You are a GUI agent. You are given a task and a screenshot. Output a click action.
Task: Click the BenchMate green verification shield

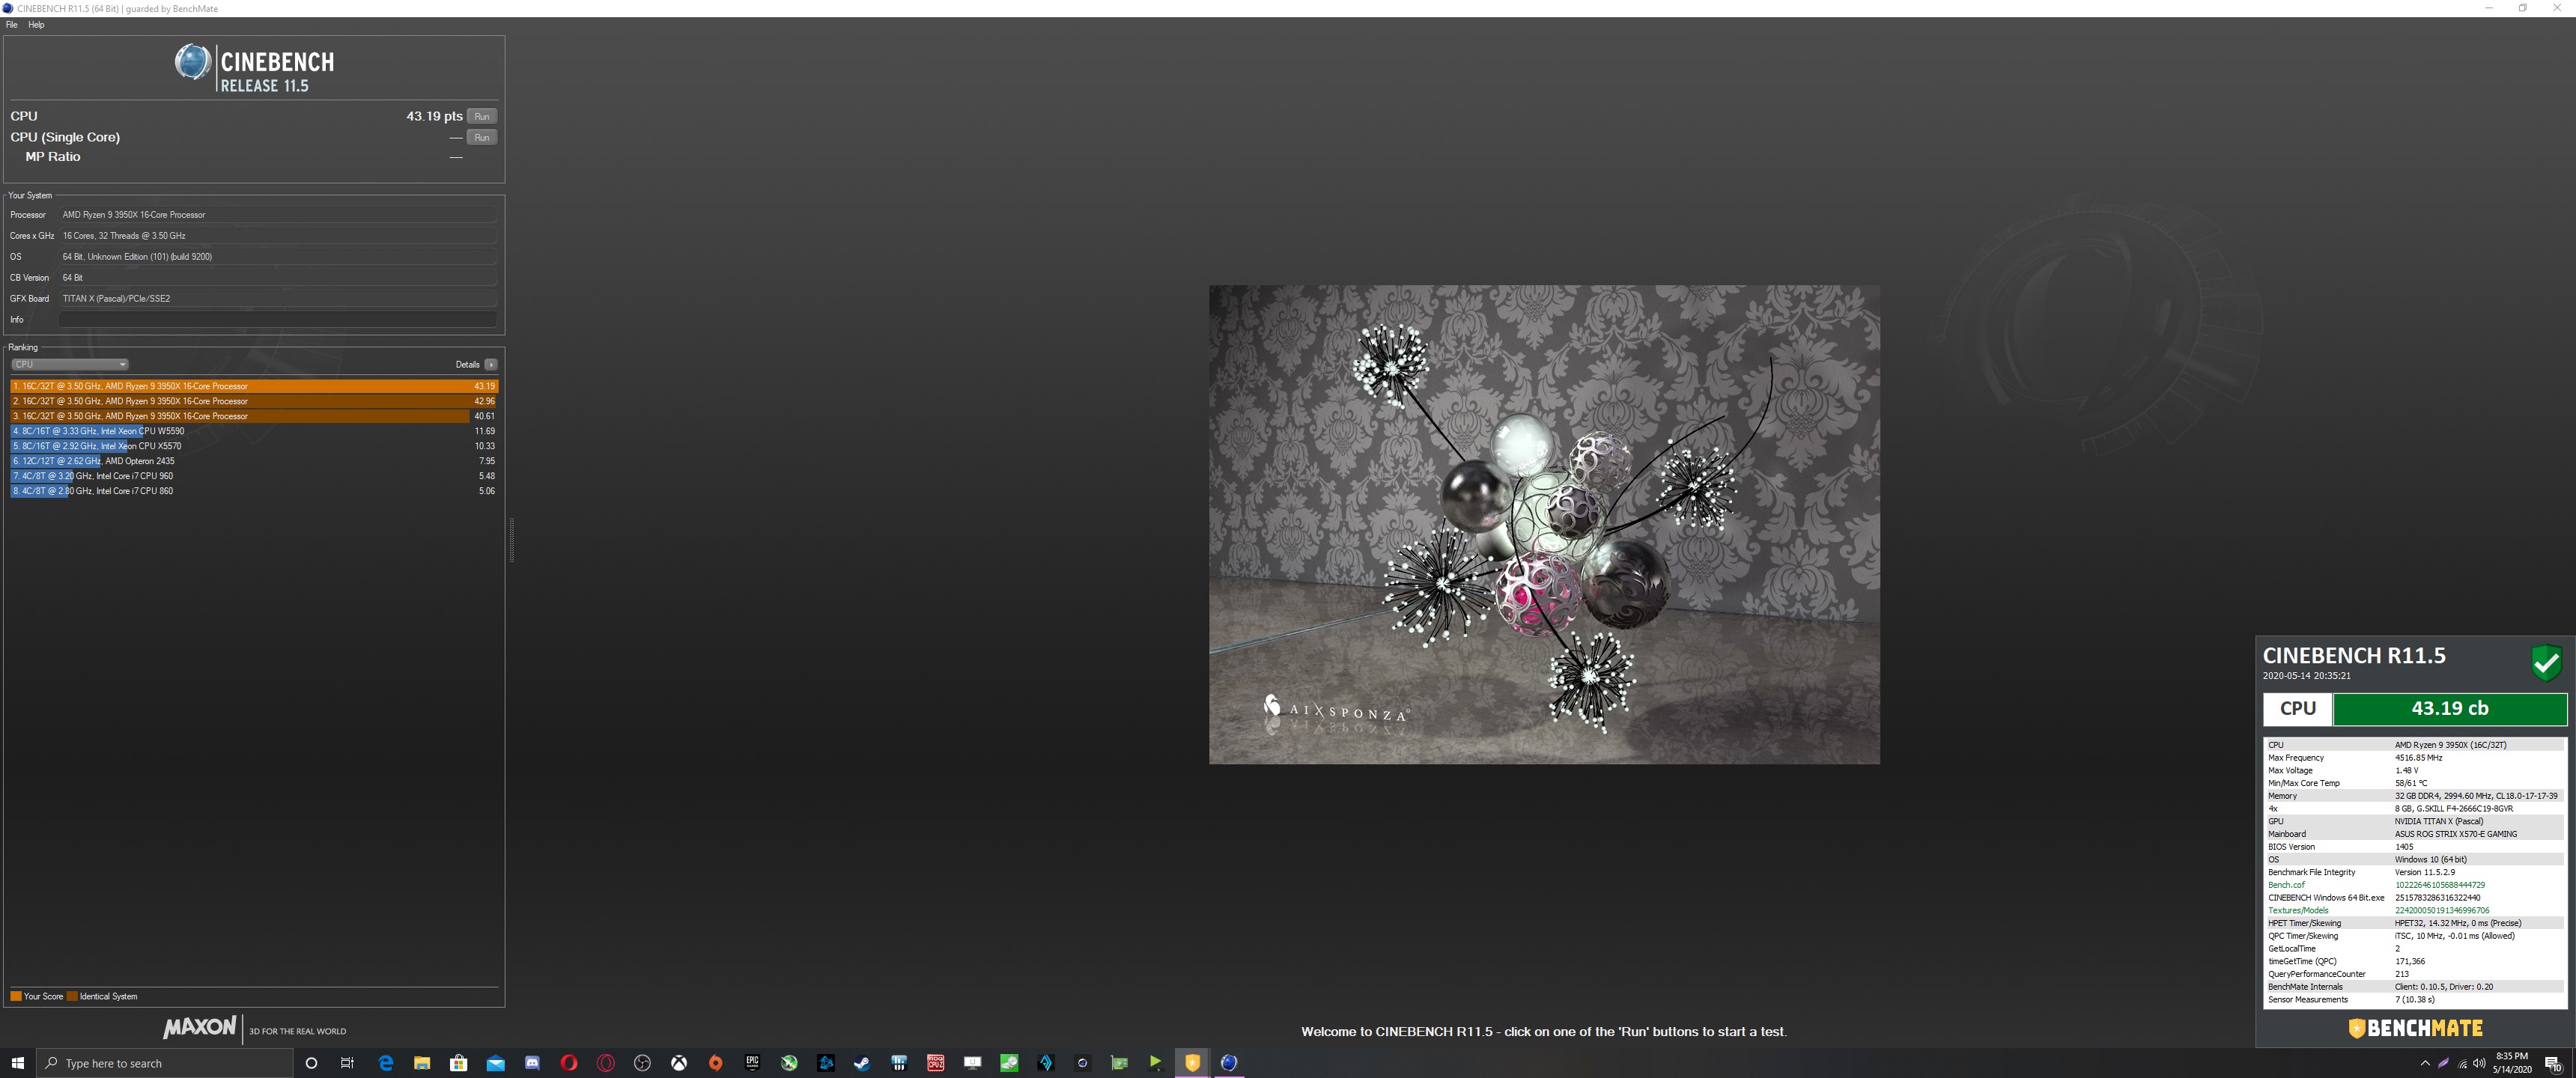(x=2546, y=662)
